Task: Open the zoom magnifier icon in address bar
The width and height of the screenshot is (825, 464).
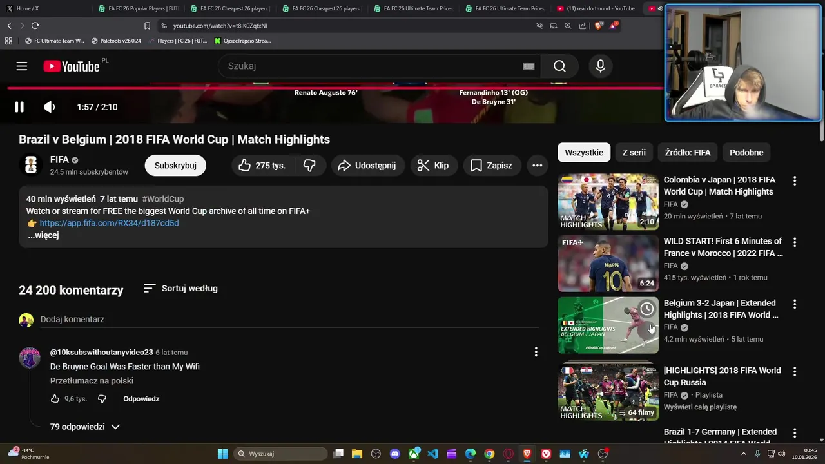Action: click(568, 26)
